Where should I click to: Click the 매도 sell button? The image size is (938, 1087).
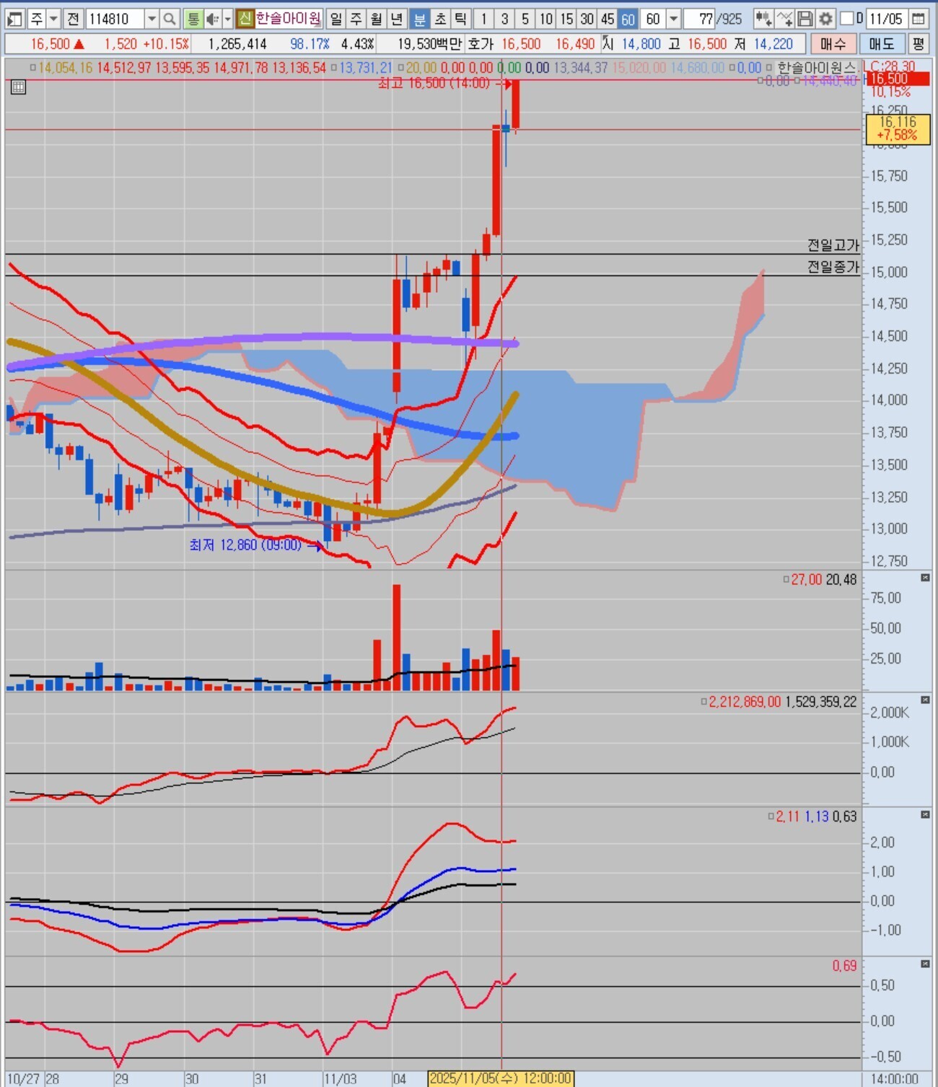[x=882, y=44]
